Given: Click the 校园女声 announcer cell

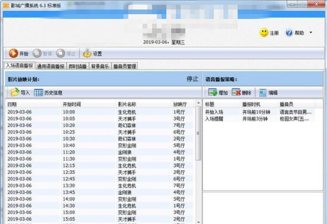Looking at the screenshot, I should pos(294,119).
